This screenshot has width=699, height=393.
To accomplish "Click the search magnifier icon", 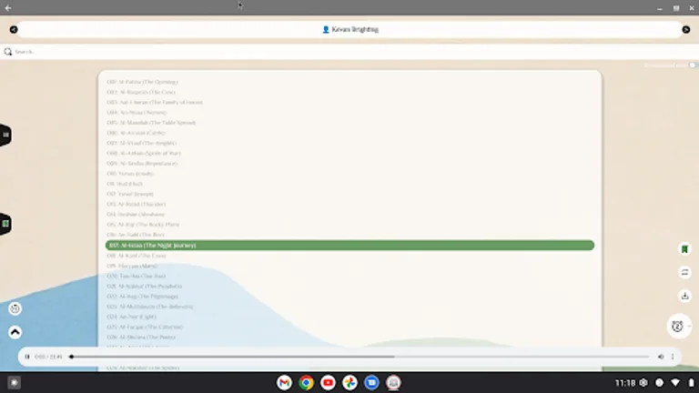I will click(x=7, y=52).
